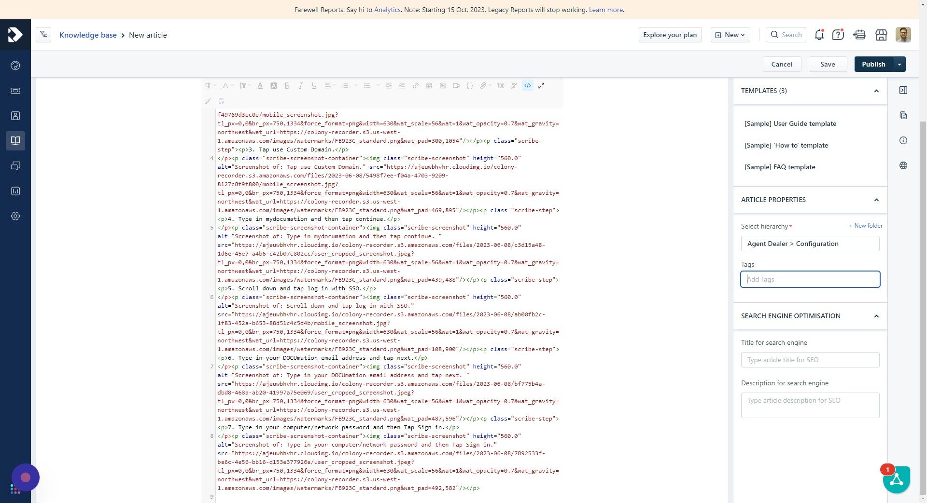Open the article info panel on the right

coord(903,140)
